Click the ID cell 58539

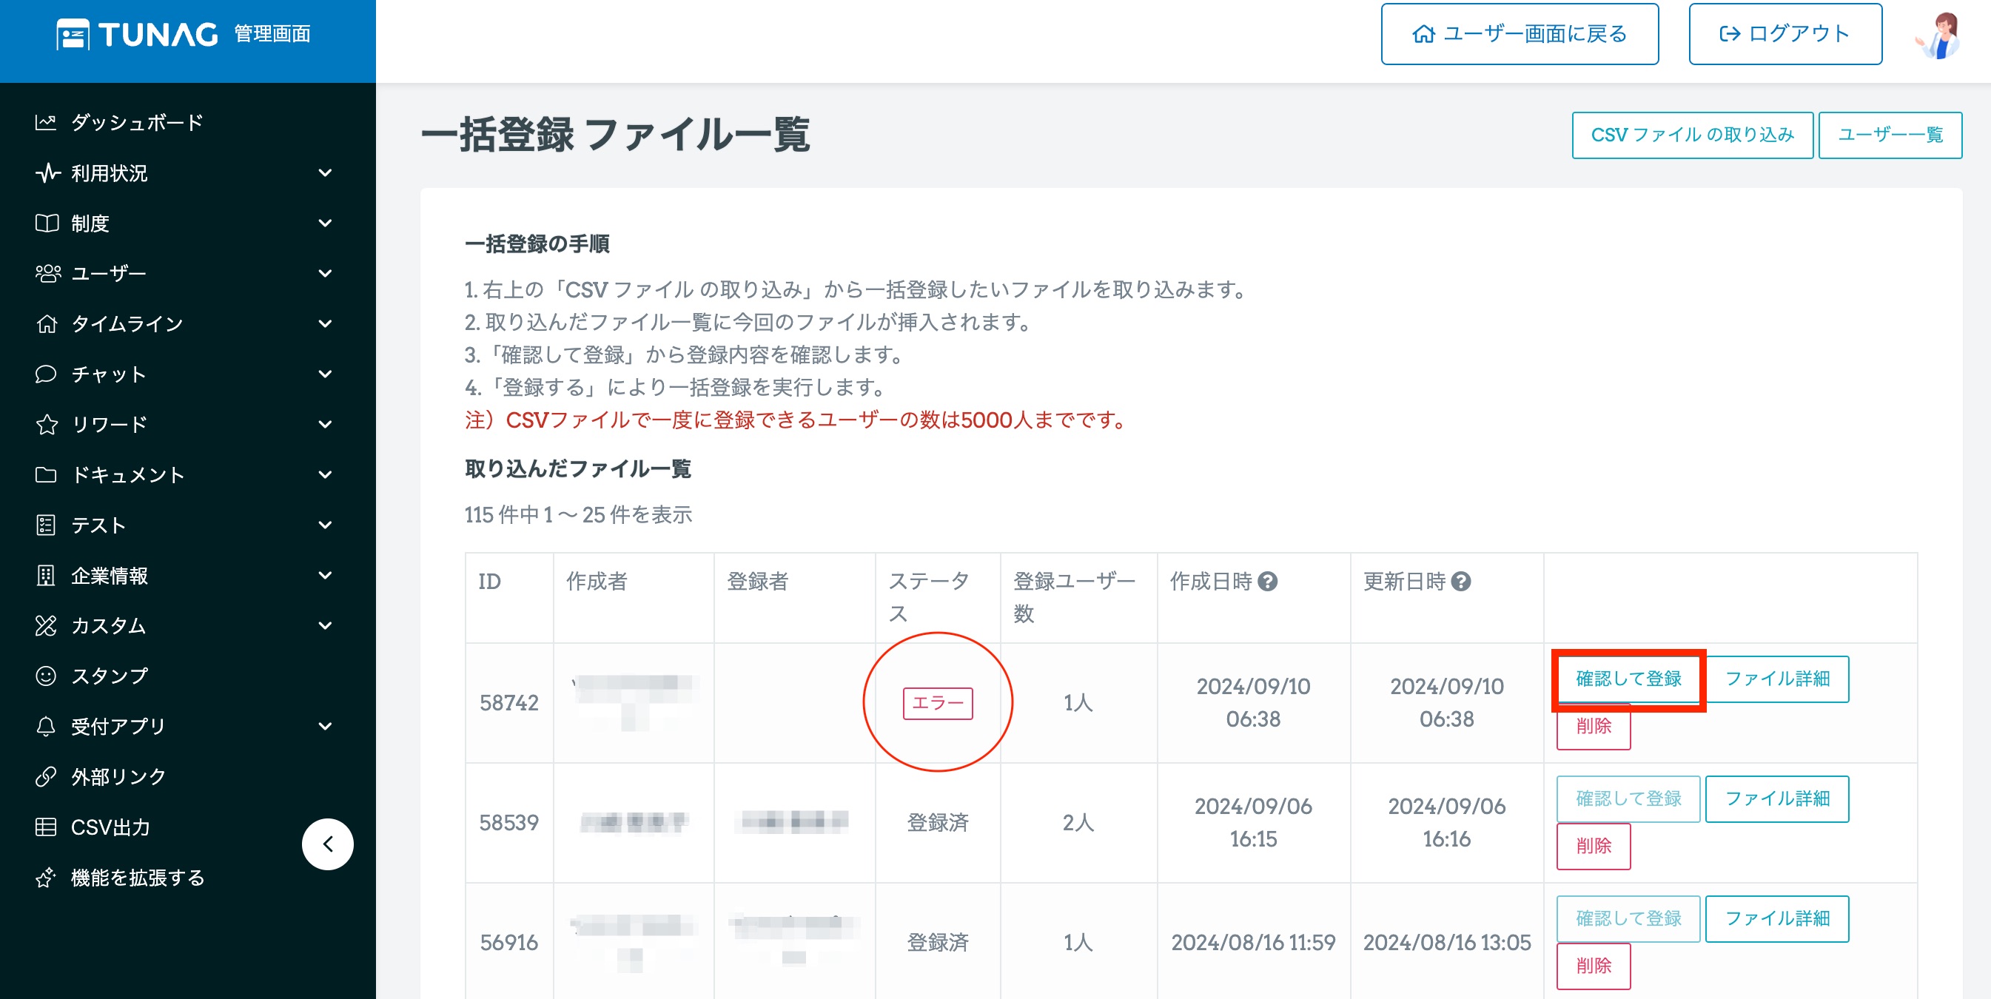coord(508,822)
